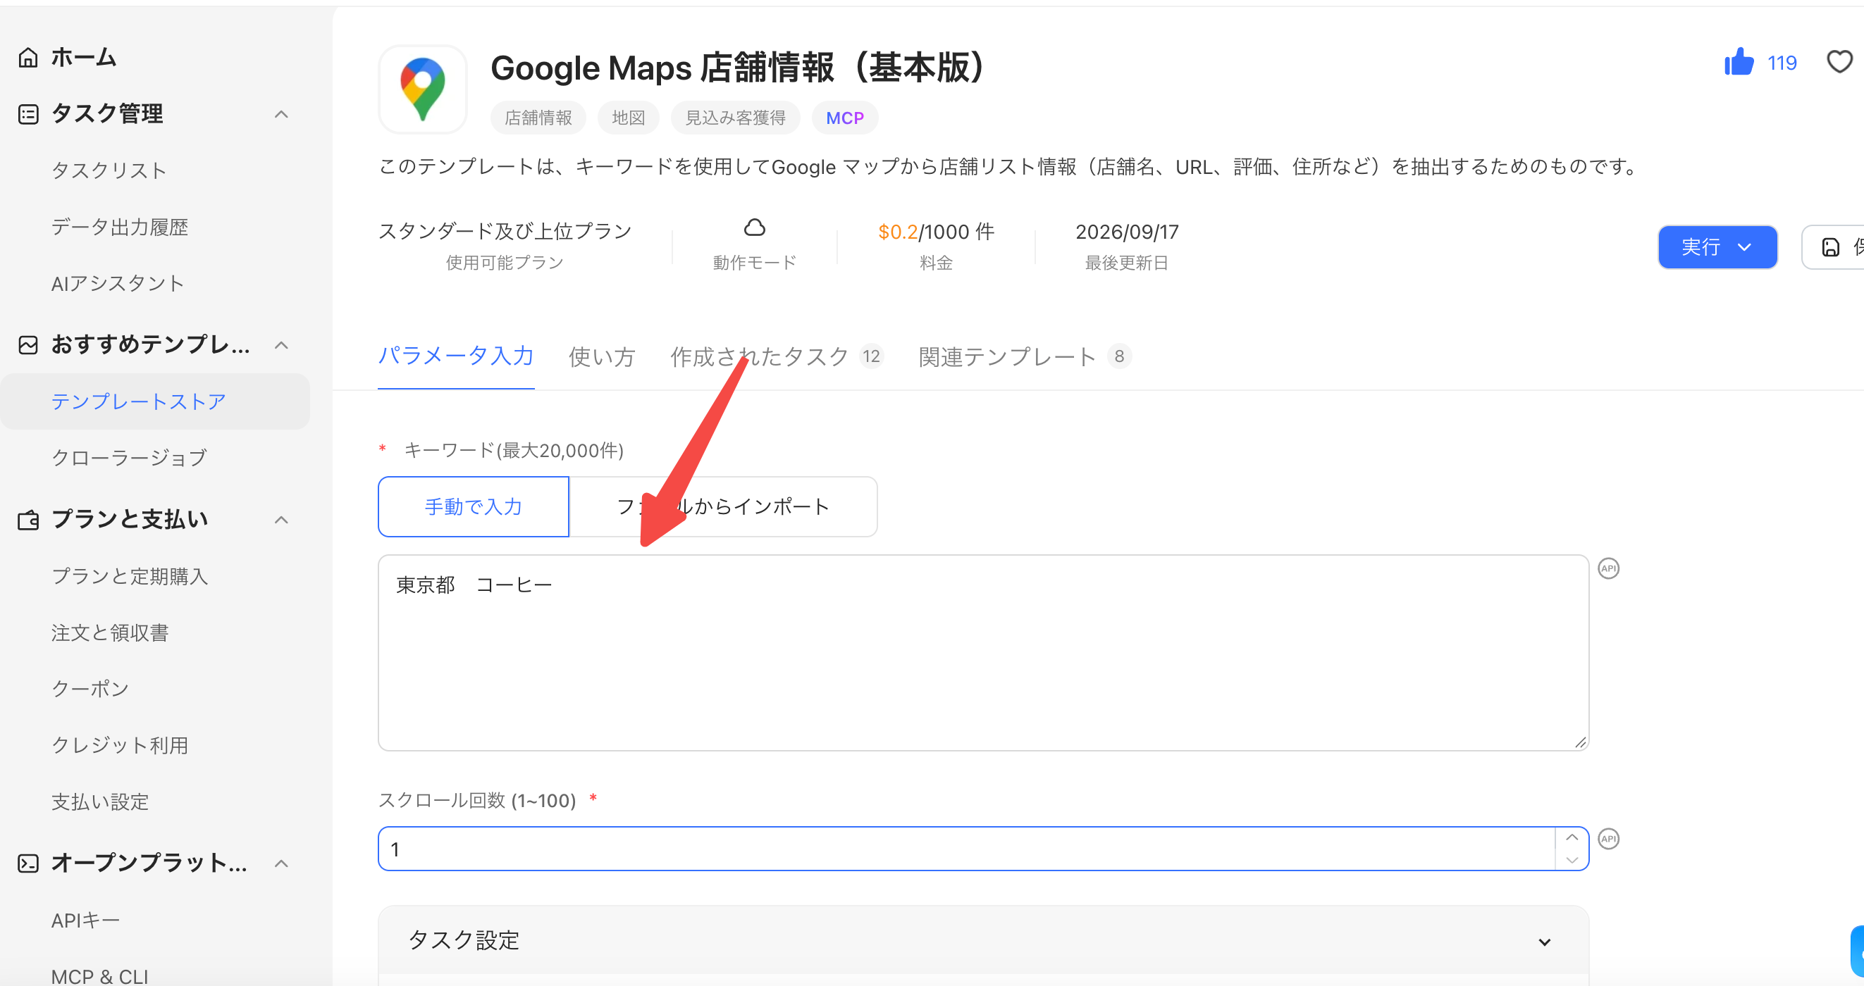Click the 店舗情報 tag

[538, 118]
